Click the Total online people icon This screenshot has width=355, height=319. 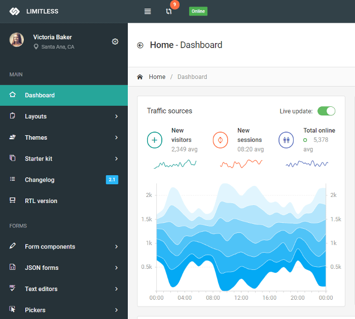coord(287,140)
